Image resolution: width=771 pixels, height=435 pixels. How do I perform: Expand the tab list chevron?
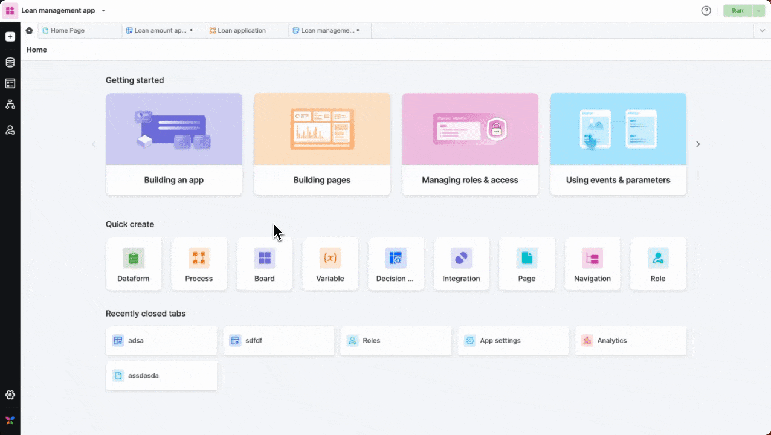762,30
